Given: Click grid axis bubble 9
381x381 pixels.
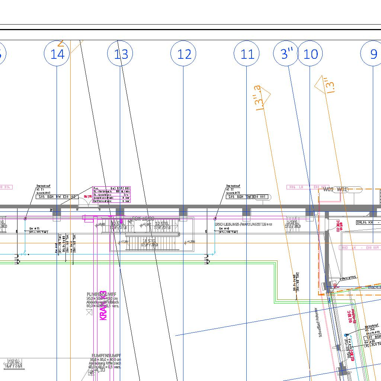Looking at the screenshot, I should coord(373,54).
